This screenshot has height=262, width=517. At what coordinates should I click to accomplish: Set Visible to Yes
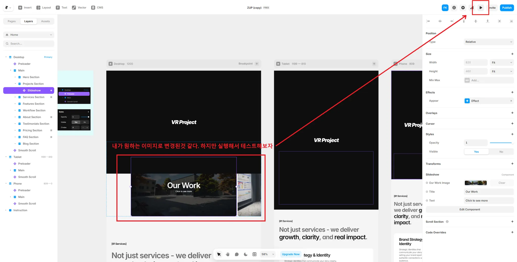(476, 152)
